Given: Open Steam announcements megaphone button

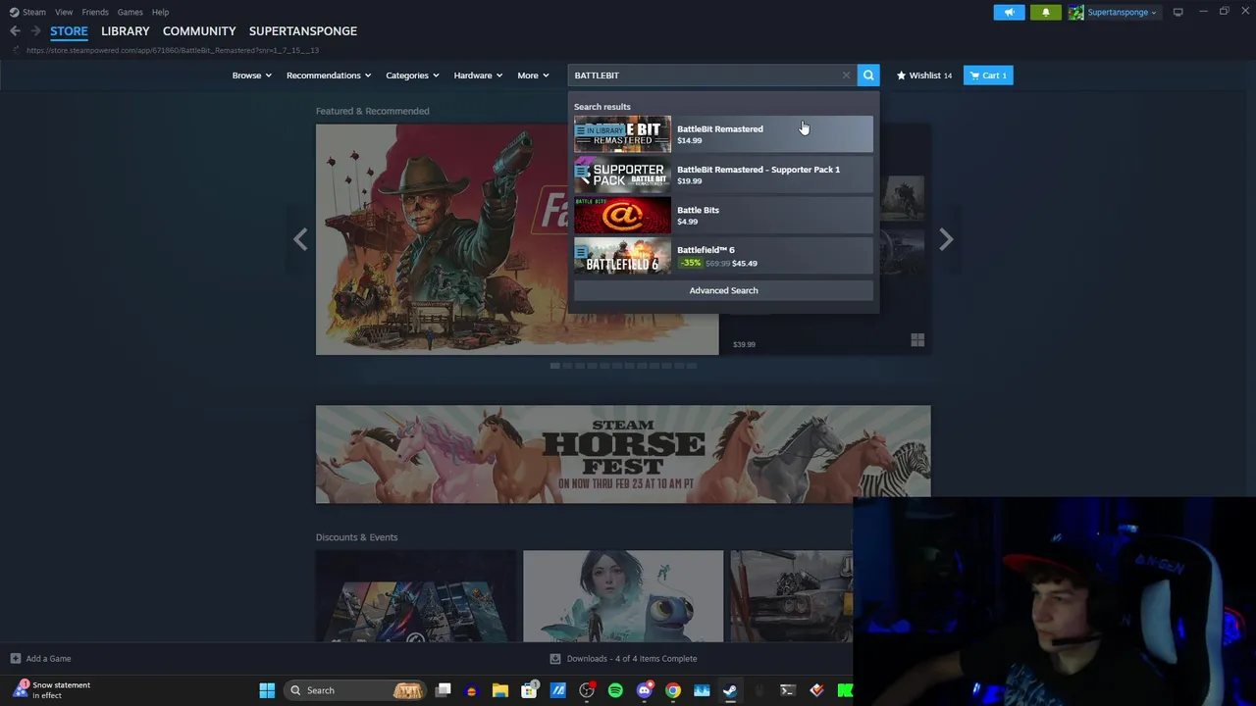Looking at the screenshot, I should click(x=1009, y=12).
